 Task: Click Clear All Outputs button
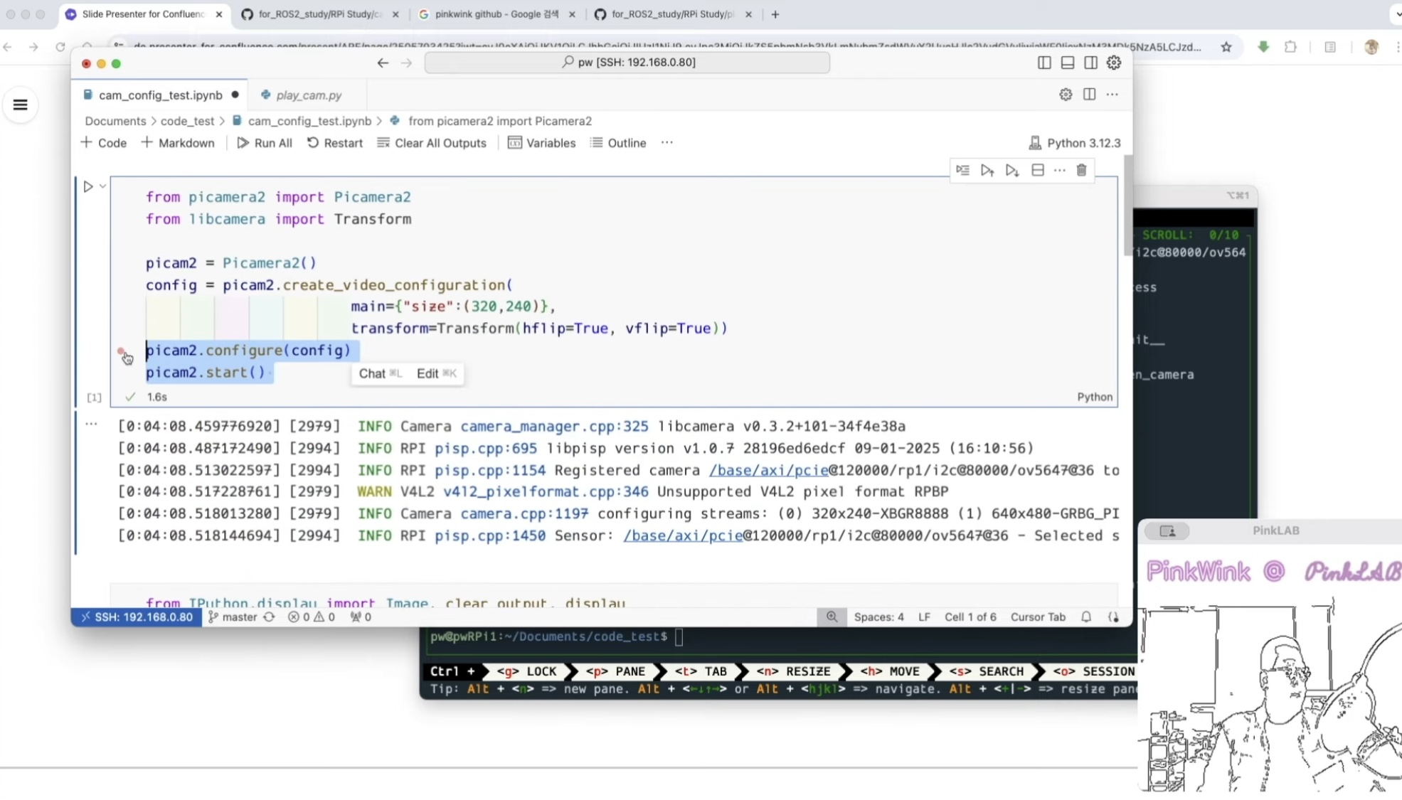click(432, 143)
